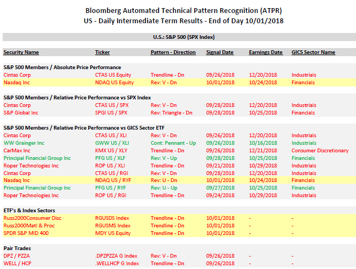The width and height of the screenshot is (356, 269).
Task: Click the Pair Trades section heading
Action: [17, 248]
